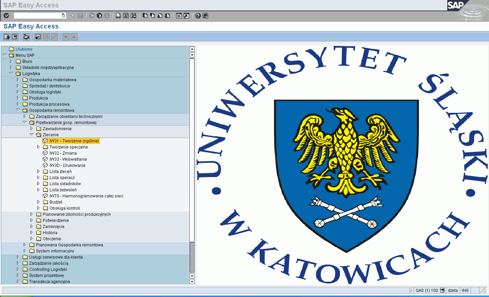The image size is (489, 297).
Task: Click the Print icon
Action: (118, 16)
